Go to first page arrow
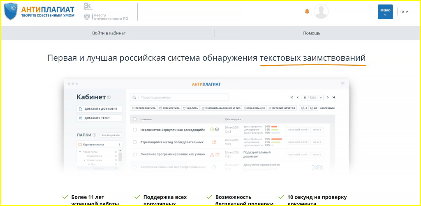 coord(292,98)
